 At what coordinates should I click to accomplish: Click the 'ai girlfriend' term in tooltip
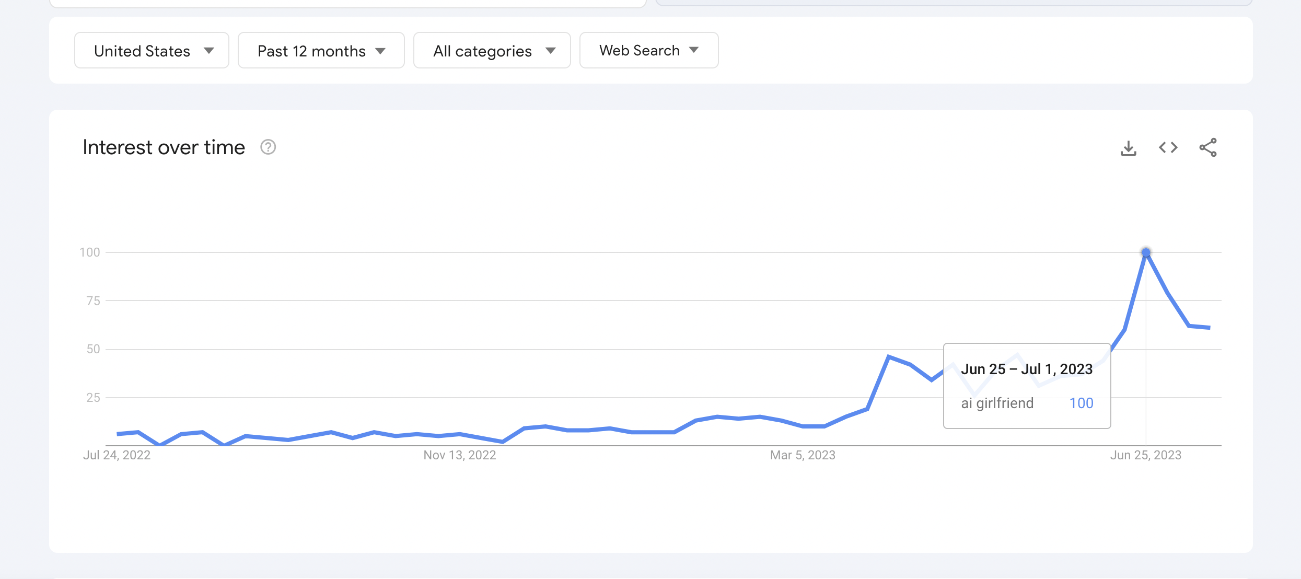pos(997,403)
